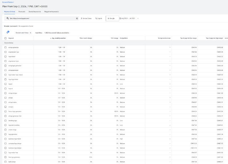Screen dimensions: 228x164
Task: Select the 'branding logo' checkbox
Action: [x=5, y=121]
